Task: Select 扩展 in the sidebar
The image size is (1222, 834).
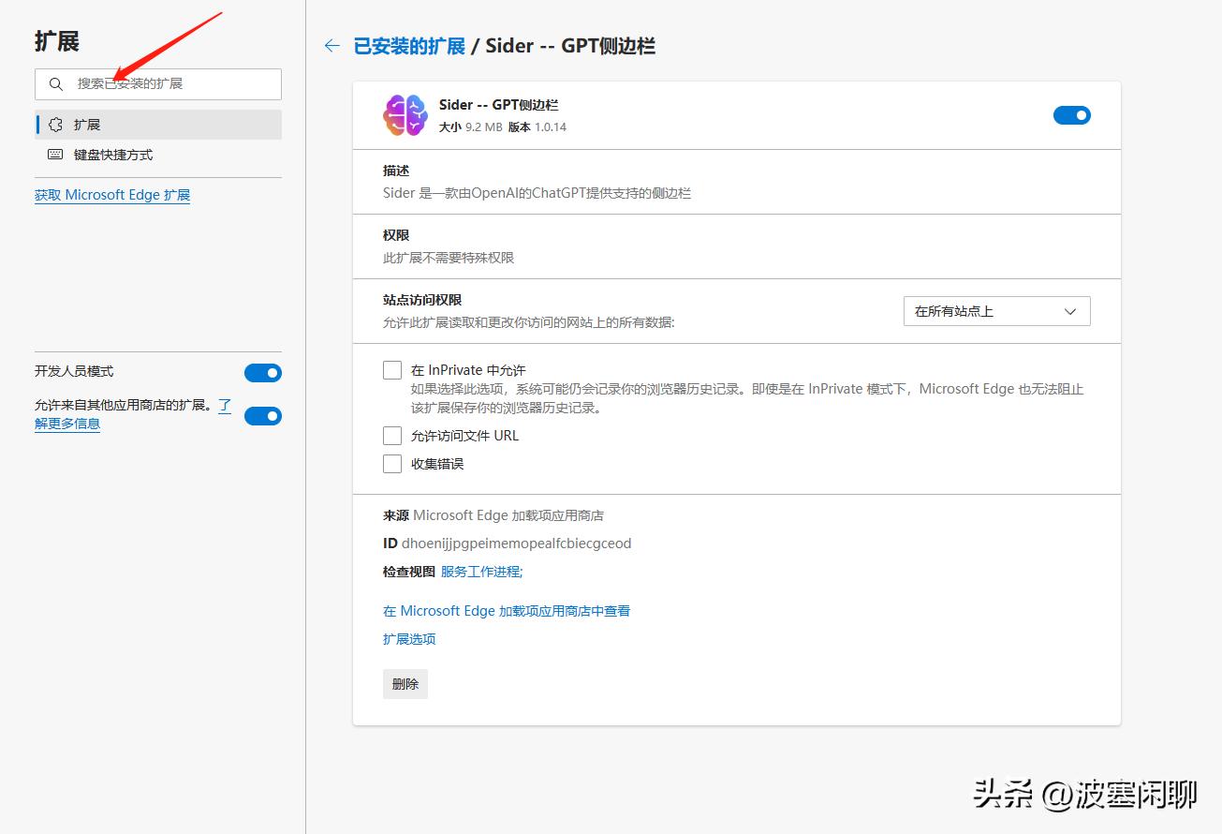Action: pyautogui.click(x=158, y=125)
